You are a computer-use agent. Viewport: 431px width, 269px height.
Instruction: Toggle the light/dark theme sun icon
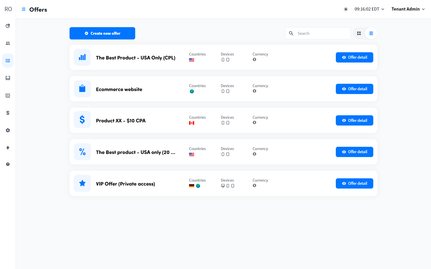(x=346, y=9)
